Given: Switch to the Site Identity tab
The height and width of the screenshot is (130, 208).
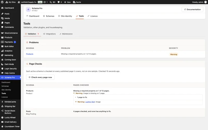Looking at the screenshot, I should pyautogui.click(x=65, y=16).
